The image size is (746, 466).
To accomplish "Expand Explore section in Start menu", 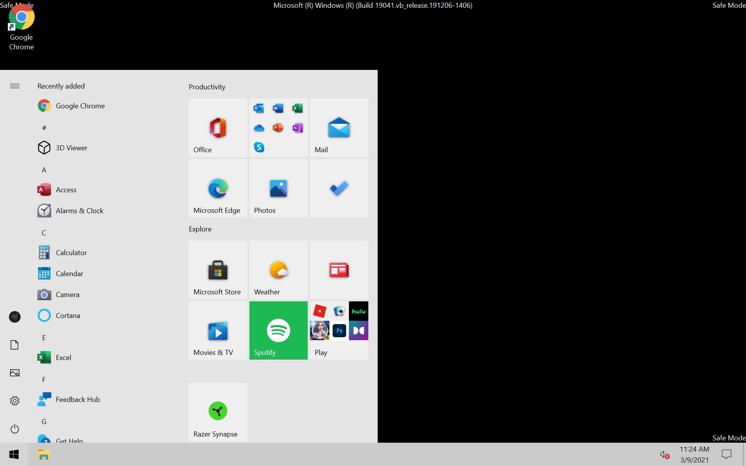I will point(200,228).
